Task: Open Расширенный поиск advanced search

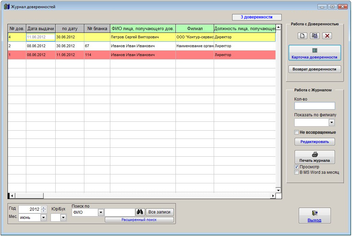Action: 139,220
